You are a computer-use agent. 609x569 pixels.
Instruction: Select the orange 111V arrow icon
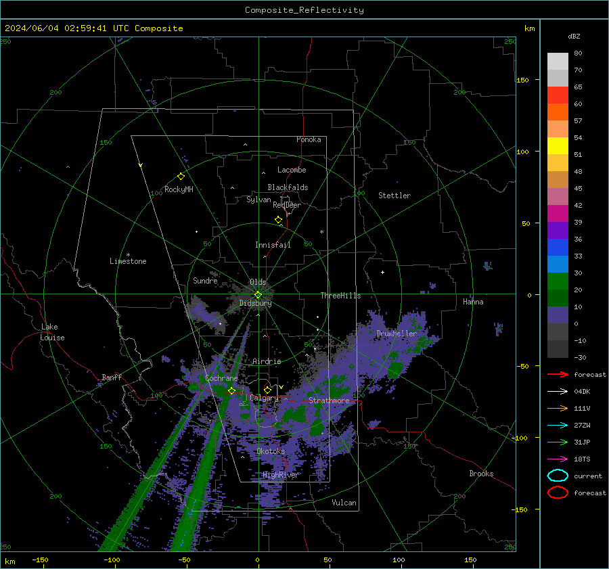pyautogui.click(x=558, y=408)
